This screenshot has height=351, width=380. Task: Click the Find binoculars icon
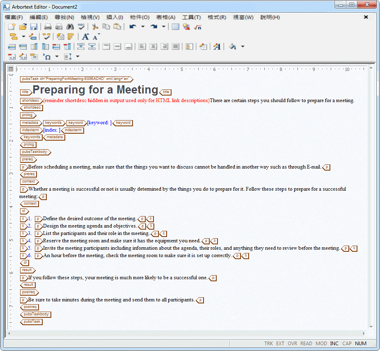click(70, 27)
